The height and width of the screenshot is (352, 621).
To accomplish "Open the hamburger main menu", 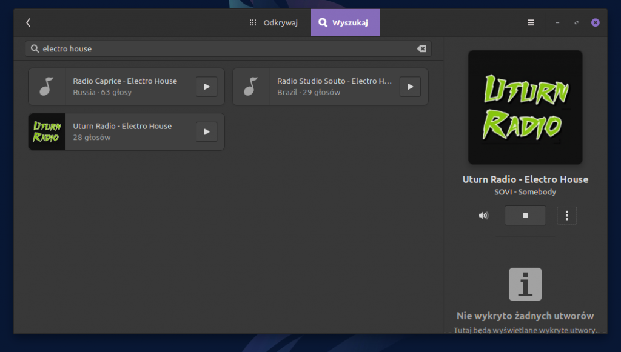I will point(531,23).
